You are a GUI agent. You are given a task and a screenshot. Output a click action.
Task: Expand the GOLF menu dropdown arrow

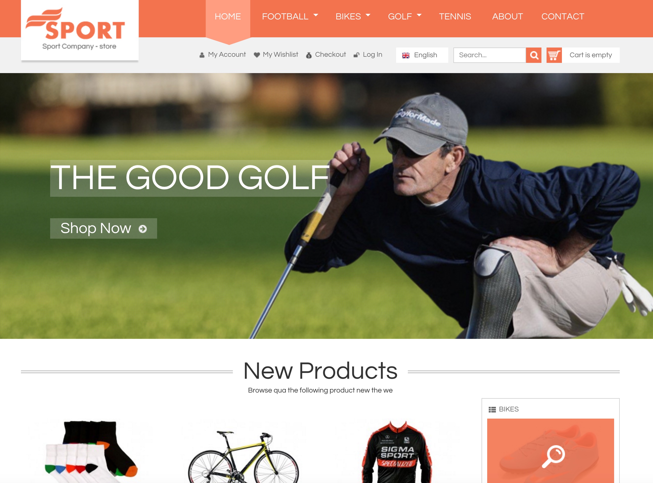click(x=419, y=15)
